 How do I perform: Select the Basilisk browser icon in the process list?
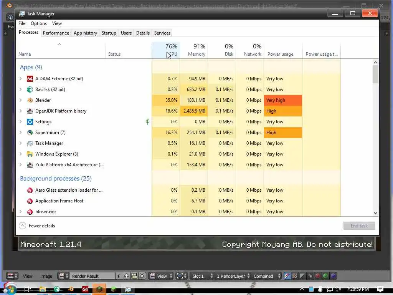pyautogui.click(x=30, y=89)
